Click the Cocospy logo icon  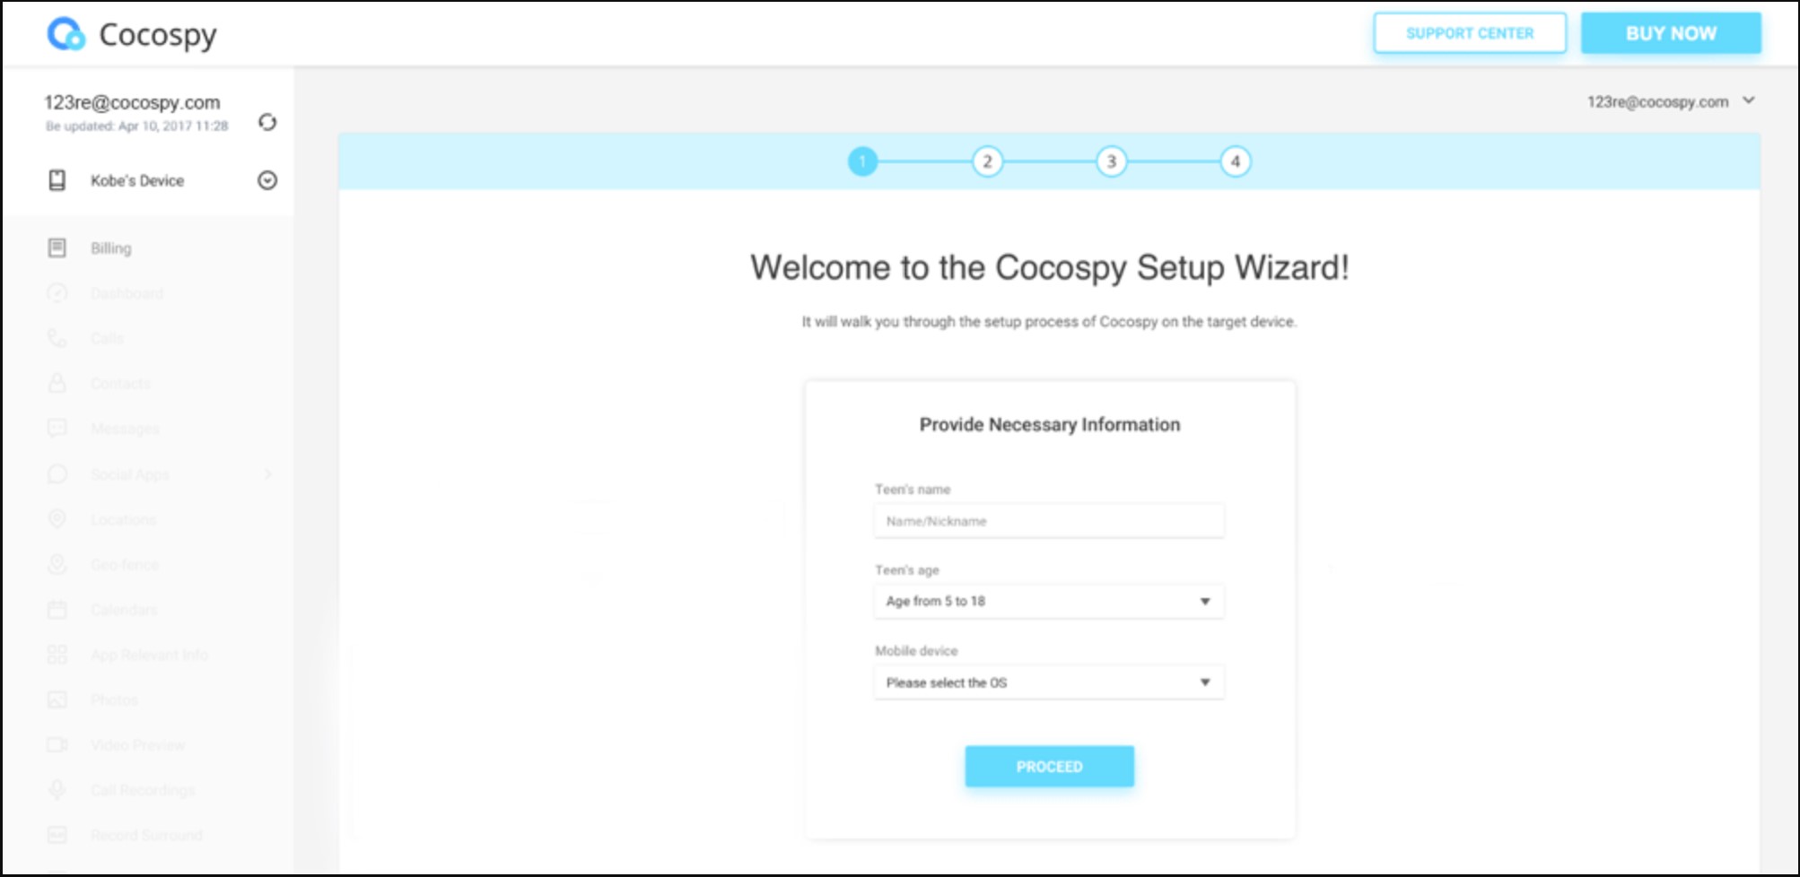[66, 34]
